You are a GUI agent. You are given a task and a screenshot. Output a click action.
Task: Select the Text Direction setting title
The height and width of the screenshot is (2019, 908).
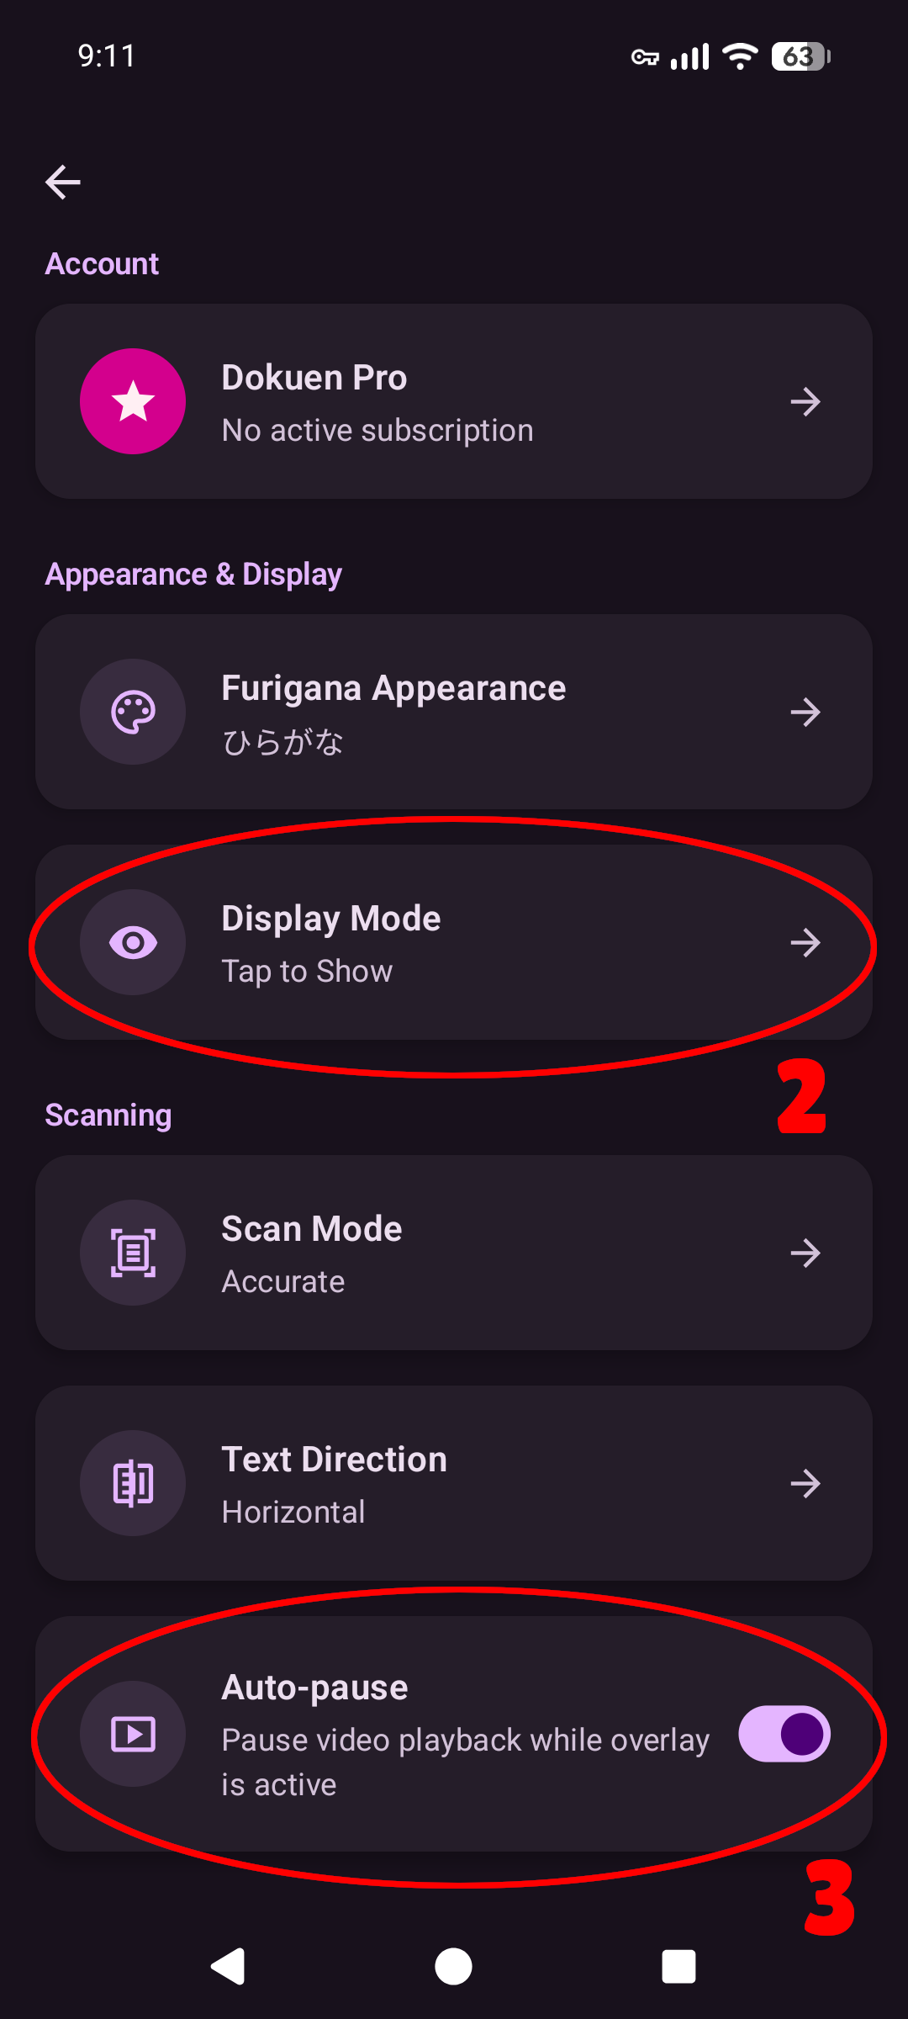[x=334, y=1460]
